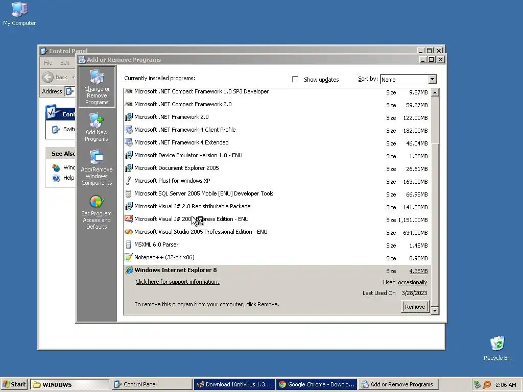Select Microsoft Plus! for Windows XP
Viewport: 523px width, 392px height.
click(x=277, y=181)
